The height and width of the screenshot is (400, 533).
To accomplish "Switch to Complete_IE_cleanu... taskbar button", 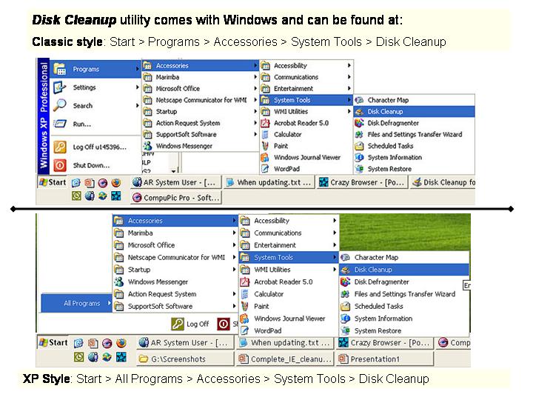I will (x=285, y=359).
